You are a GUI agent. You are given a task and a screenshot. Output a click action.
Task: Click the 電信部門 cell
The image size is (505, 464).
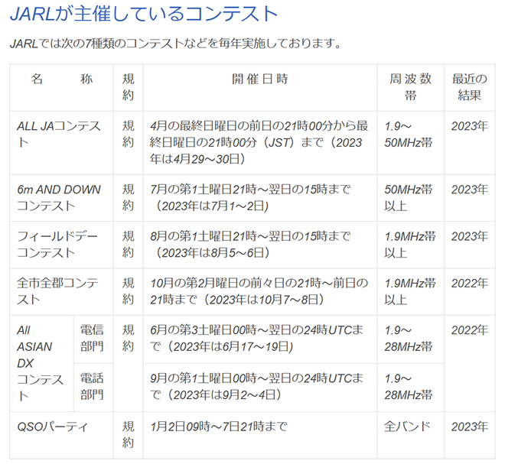(x=92, y=339)
